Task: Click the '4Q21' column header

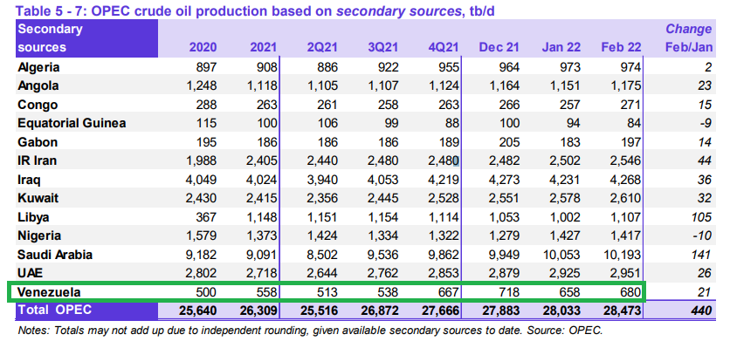Action: pyautogui.click(x=443, y=47)
